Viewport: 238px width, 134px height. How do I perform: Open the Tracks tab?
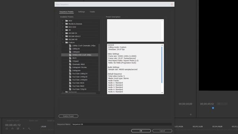click(92, 12)
